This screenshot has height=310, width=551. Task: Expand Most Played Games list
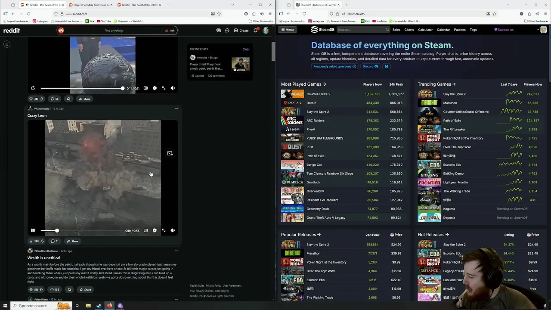[303, 84]
